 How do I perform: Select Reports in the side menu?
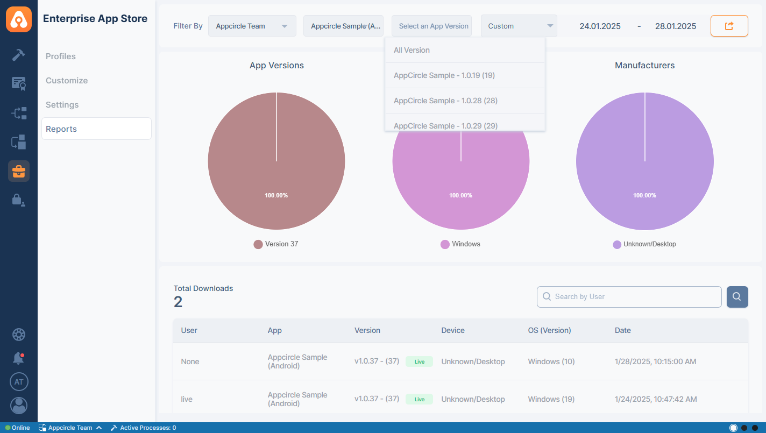[96, 129]
